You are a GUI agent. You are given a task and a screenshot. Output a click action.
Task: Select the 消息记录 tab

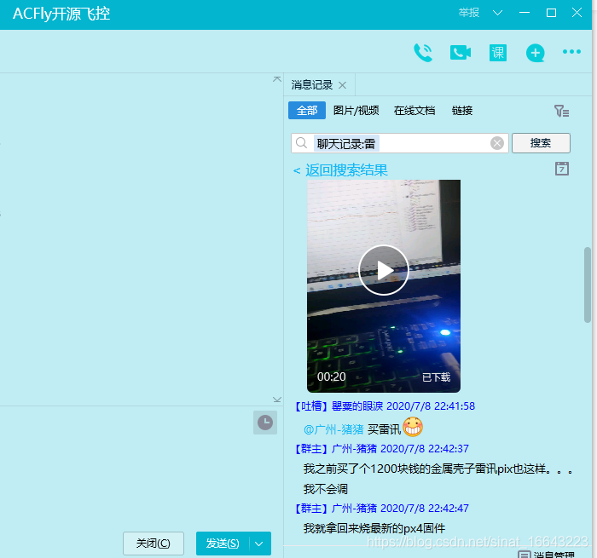[x=312, y=85]
